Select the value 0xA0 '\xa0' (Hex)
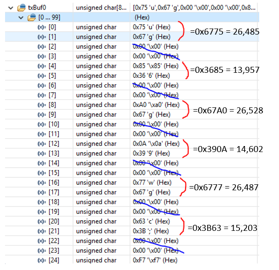The width and height of the screenshot is (279, 270). (156, 105)
